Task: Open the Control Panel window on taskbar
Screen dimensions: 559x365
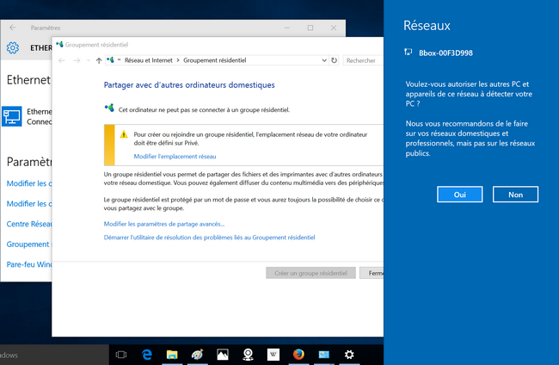Action: pos(324,355)
